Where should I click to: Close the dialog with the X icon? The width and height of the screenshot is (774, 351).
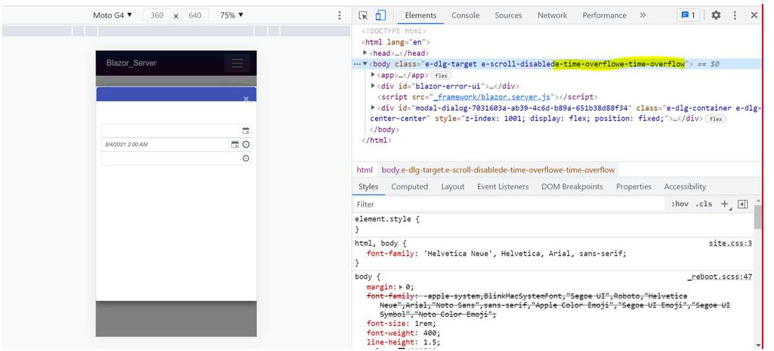point(246,99)
